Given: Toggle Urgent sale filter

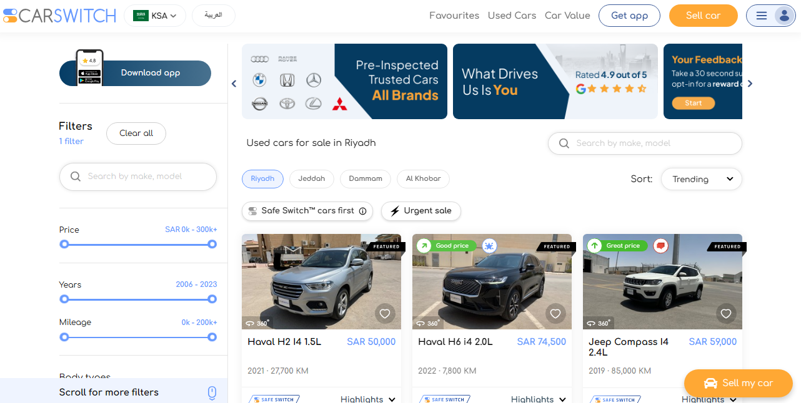Looking at the screenshot, I should click(x=421, y=211).
